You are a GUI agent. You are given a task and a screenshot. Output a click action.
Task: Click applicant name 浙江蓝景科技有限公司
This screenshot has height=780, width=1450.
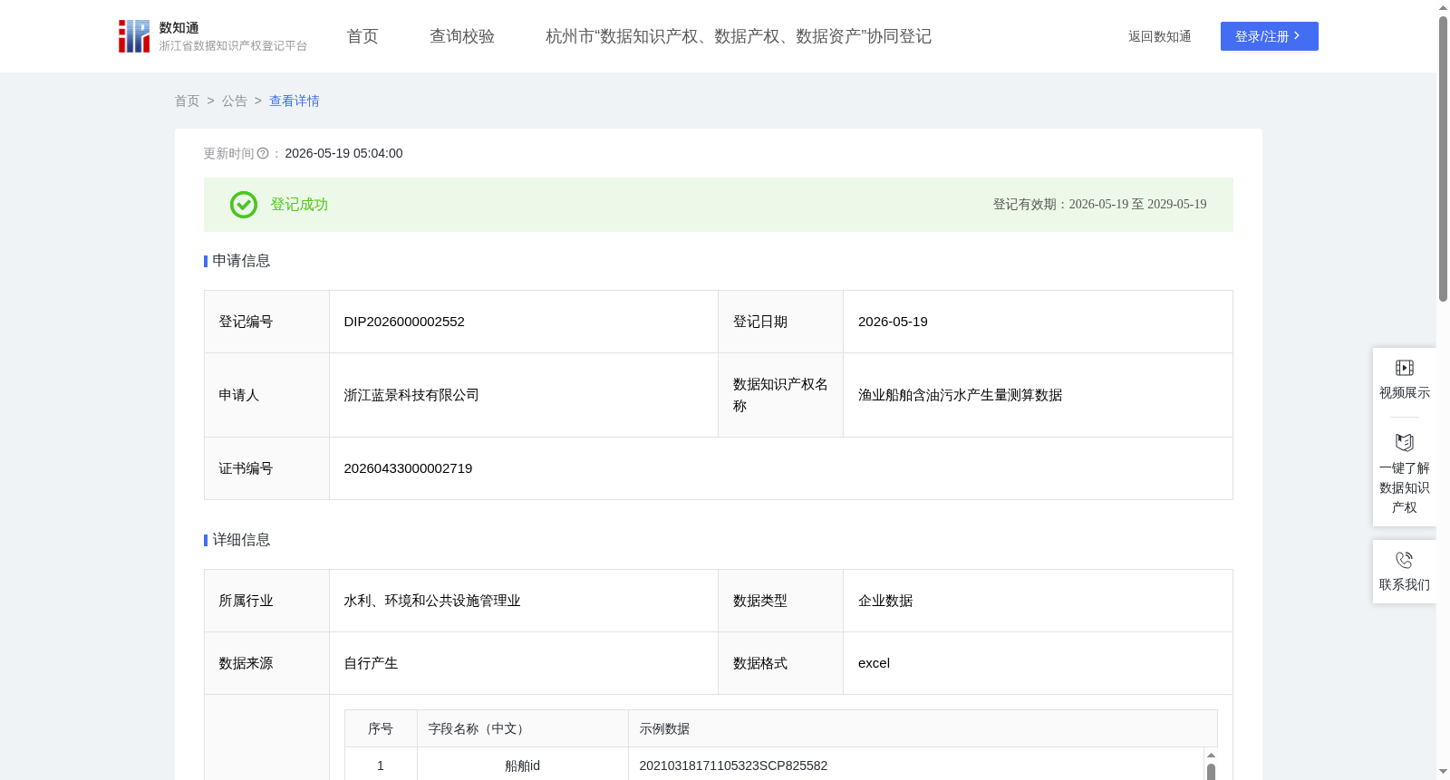coord(411,395)
